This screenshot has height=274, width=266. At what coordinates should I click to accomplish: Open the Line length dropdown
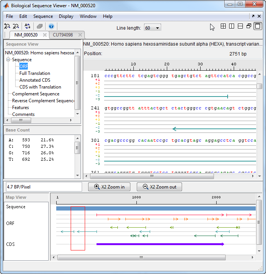(x=152, y=28)
